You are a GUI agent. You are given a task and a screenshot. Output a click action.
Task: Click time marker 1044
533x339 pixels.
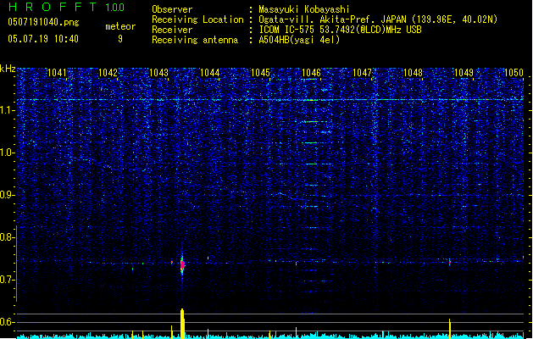pyautogui.click(x=210, y=73)
